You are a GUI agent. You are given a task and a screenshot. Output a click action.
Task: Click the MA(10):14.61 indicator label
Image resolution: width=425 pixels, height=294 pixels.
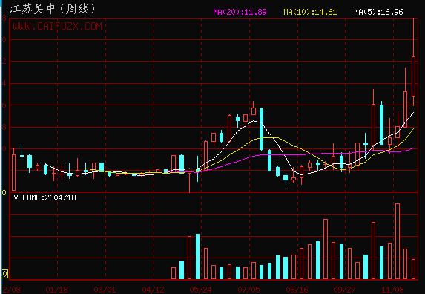click(x=310, y=12)
